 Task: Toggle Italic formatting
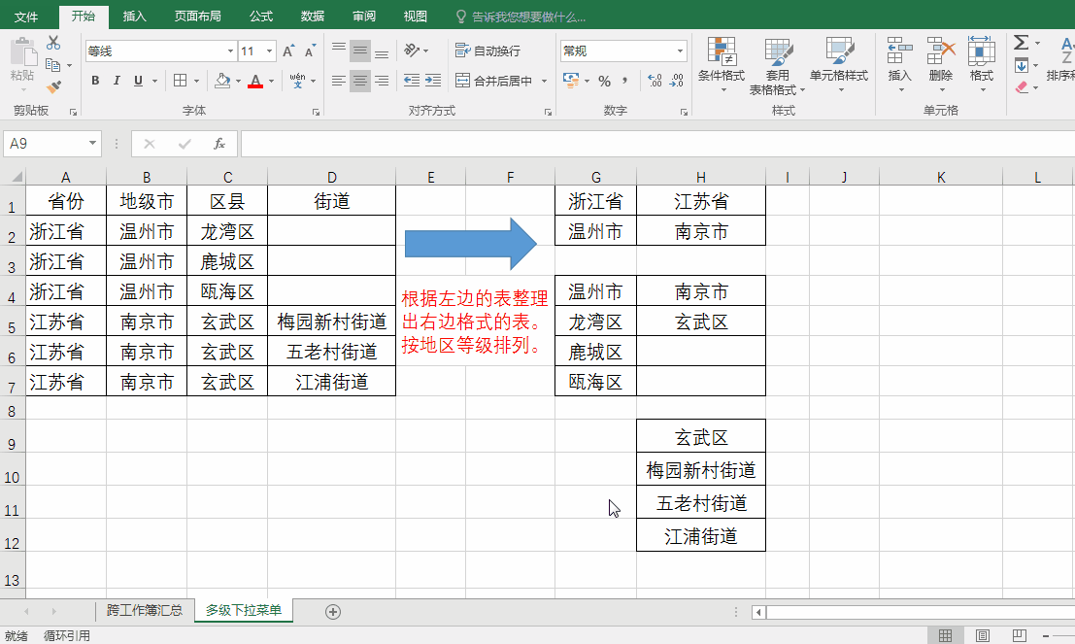point(117,81)
